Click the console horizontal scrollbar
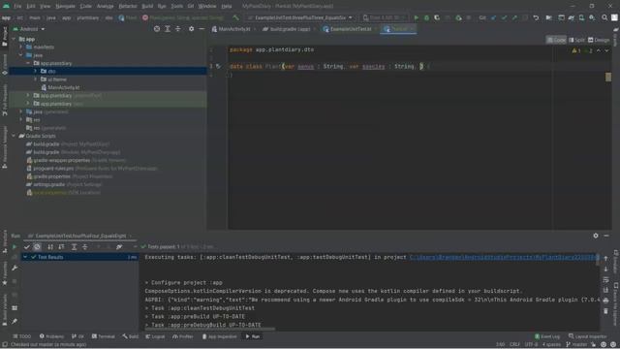This screenshot has height=349, width=620. 209,329
